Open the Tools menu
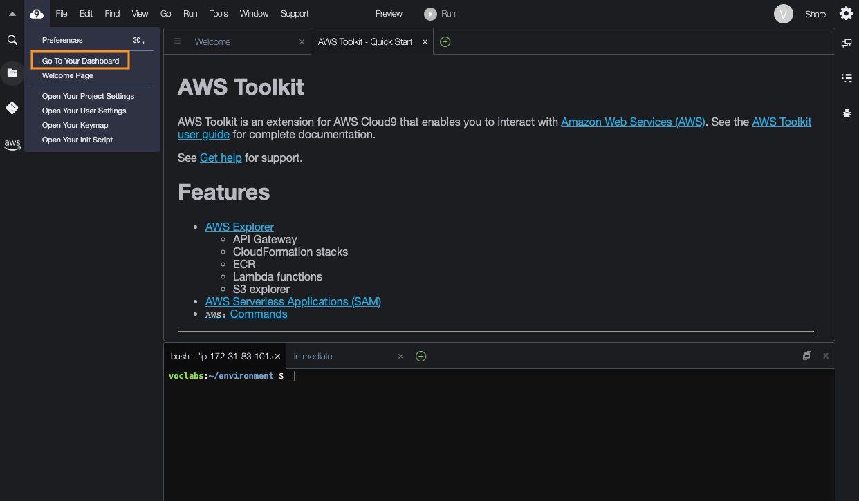 click(x=219, y=14)
